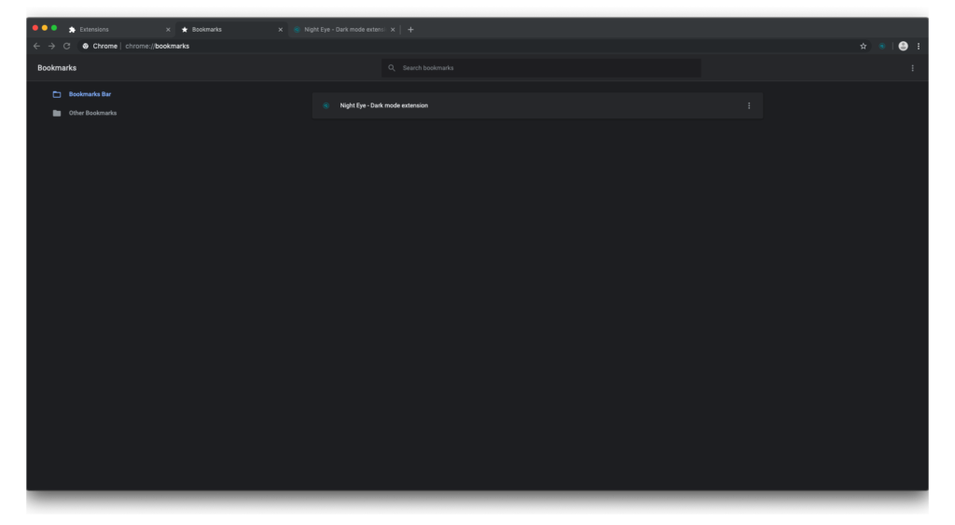Click the Night Eye bookmark favicon
Screen dimensions: 955x525
(325, 106)
